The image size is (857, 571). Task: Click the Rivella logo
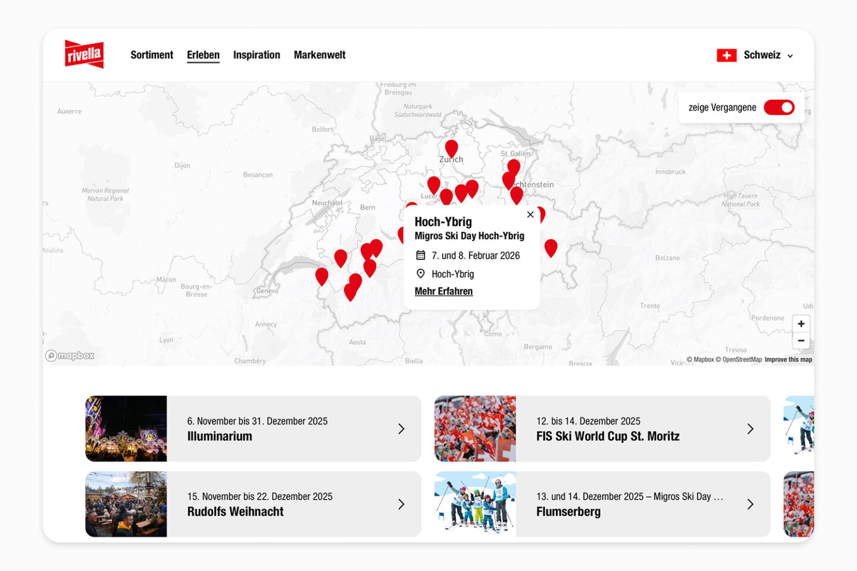pyautogui.click(x=84, y=55)
